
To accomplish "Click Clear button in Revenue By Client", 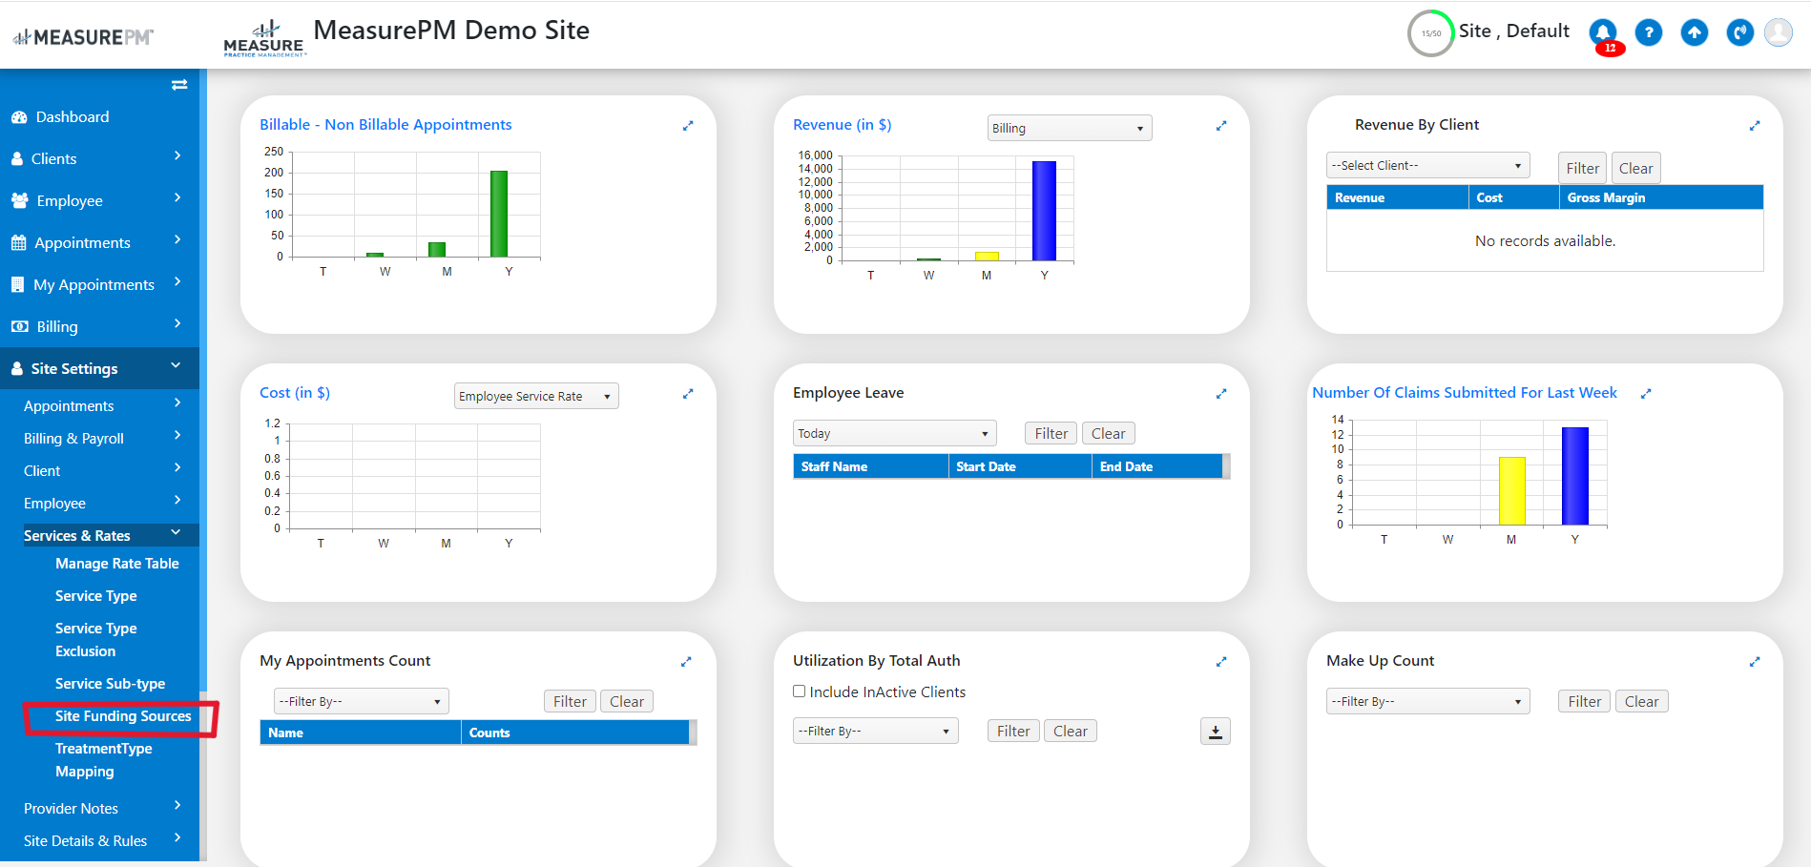I will tap(1636, 168).
